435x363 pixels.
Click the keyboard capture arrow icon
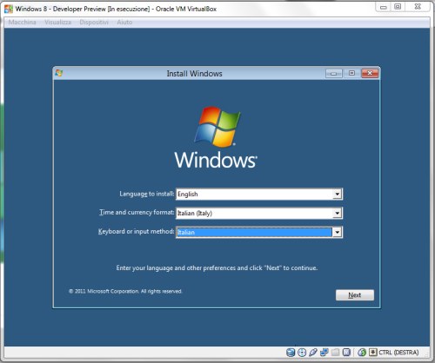coord(372,353)
